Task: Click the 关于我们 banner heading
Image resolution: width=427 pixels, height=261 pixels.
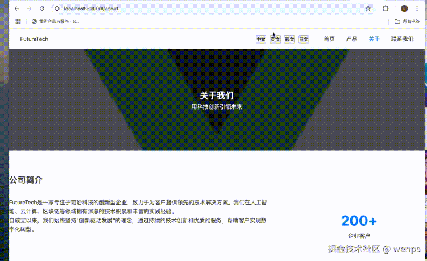Action: 217,95
